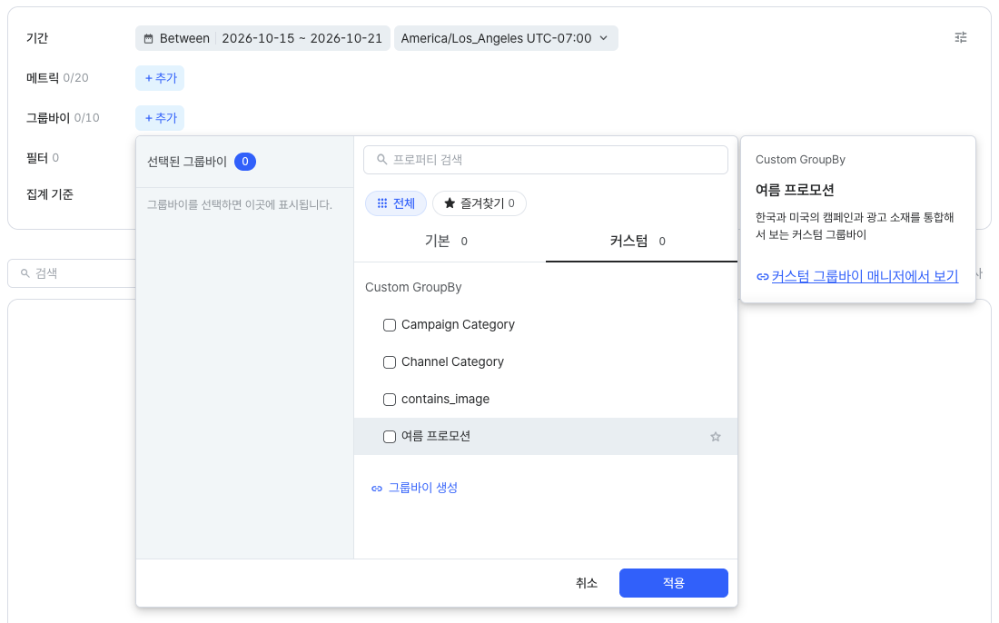Tick the 여름 프로모션 checkbox
Viewport: 999px width, 623px height.
point(390,436)
